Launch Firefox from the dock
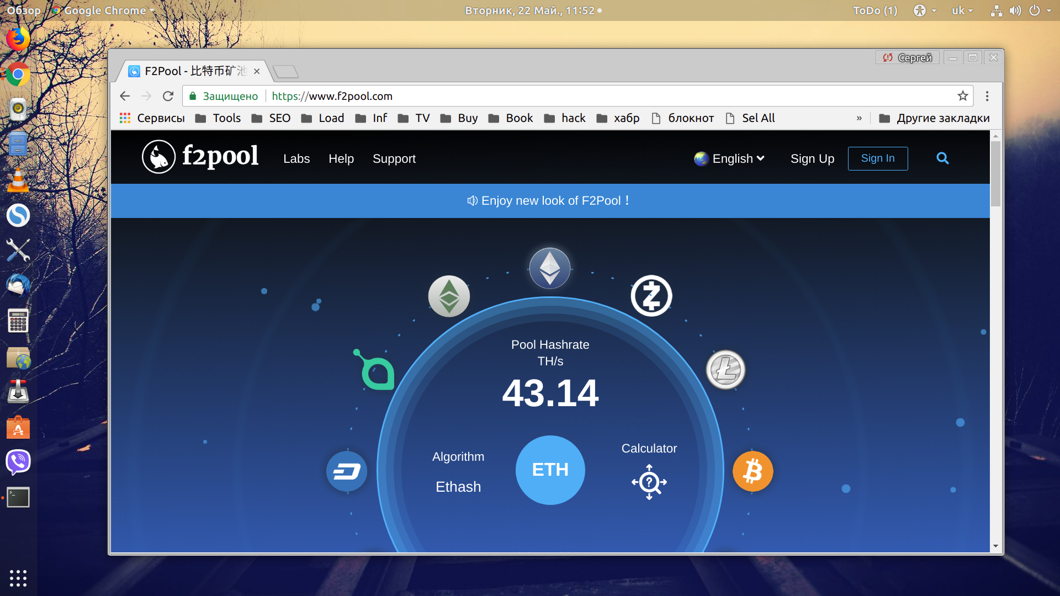The image size is (1060, 596). [18, 39]
